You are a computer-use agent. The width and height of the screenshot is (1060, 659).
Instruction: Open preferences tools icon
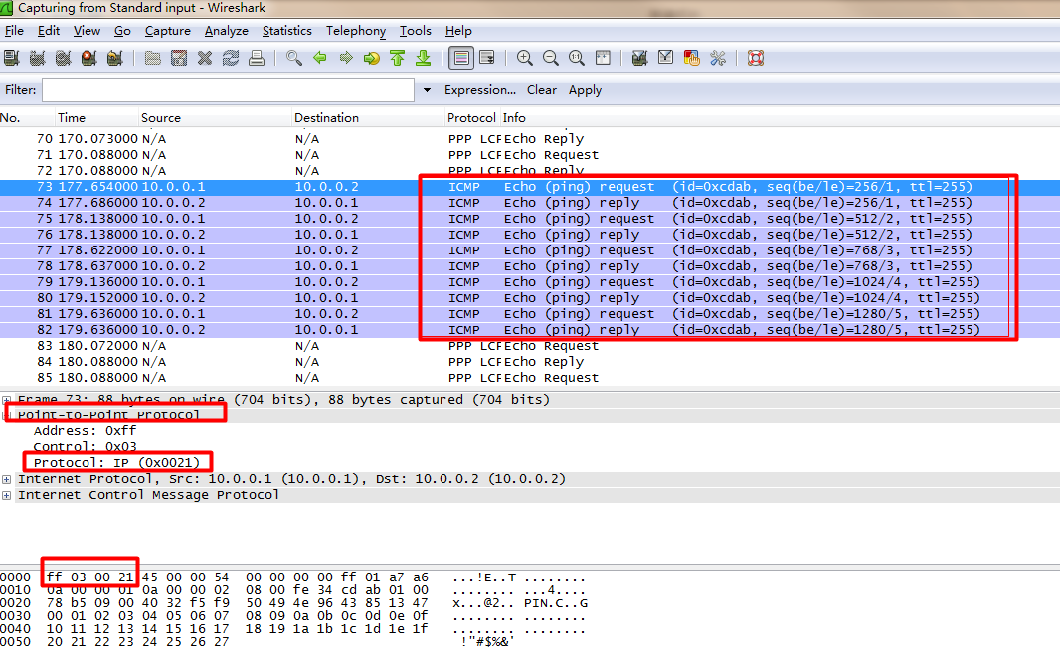pyautogui.click(x=718, y=58)
